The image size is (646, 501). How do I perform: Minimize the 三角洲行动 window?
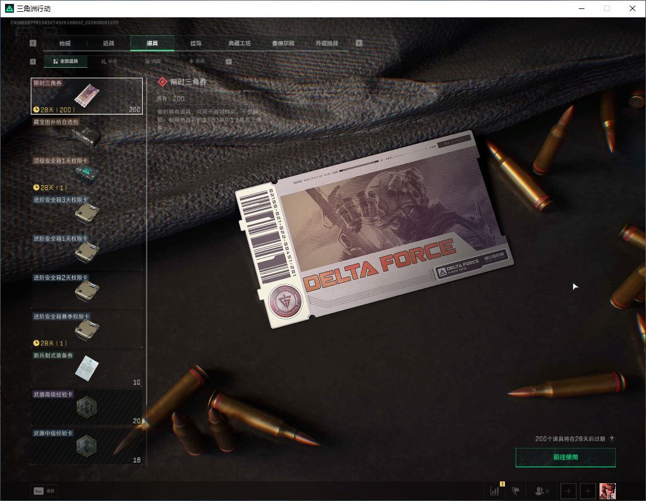click(582, 8)
